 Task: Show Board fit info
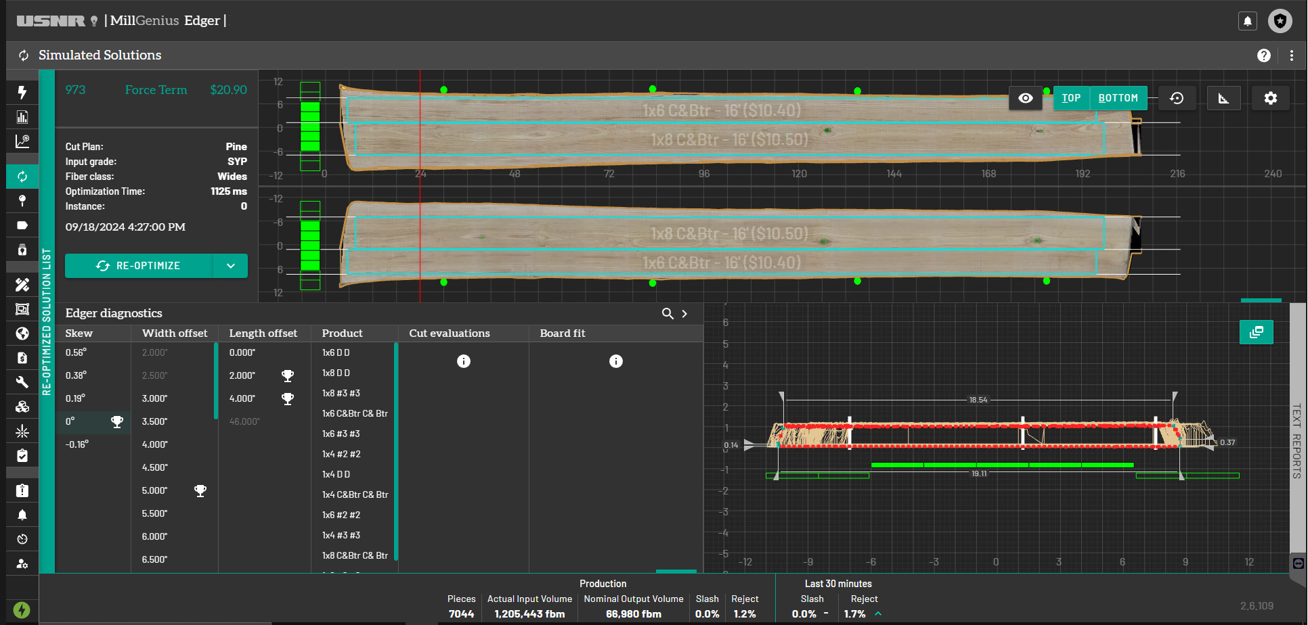click(616, 361)
